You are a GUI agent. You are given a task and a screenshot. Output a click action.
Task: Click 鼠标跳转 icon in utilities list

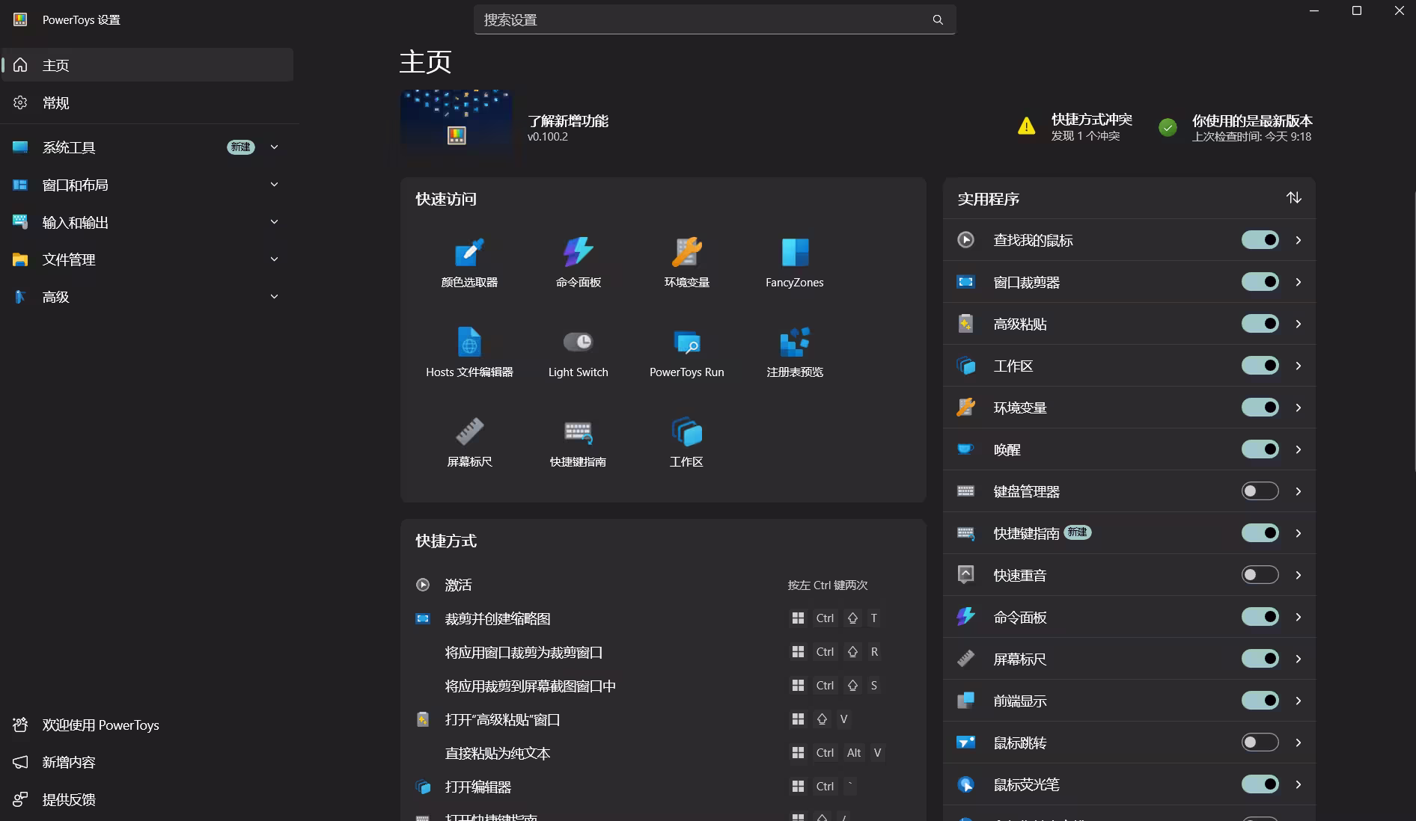click(965, 742)
